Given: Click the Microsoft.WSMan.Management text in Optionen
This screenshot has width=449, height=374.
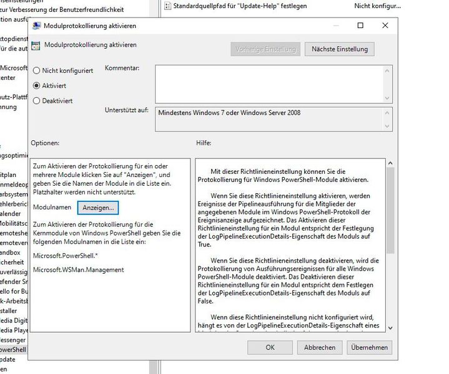Looking at the screenshot, I should [x=78, y=270].
